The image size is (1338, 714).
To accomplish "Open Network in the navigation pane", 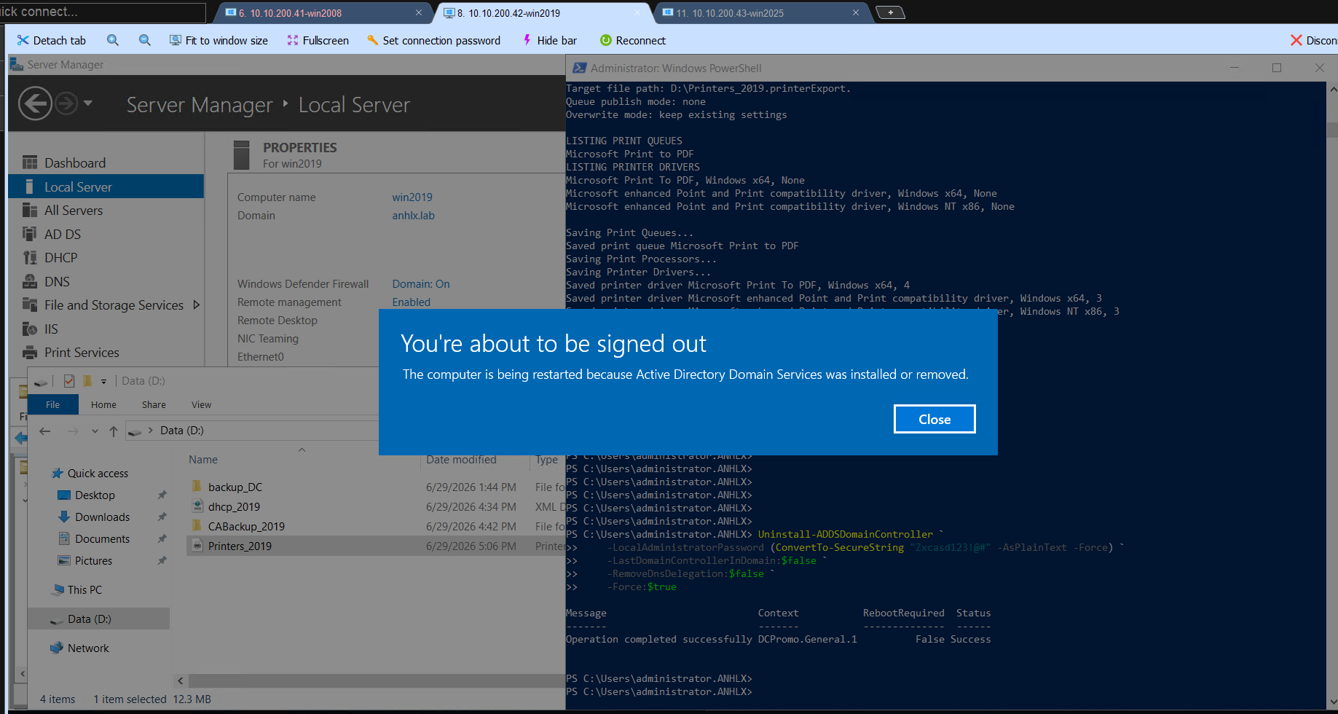I will pyautogui.click(x=88, y=648).
